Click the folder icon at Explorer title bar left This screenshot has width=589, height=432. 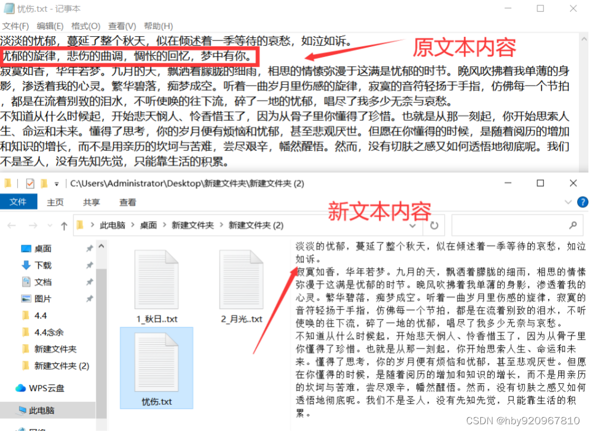tap(8, 184)
